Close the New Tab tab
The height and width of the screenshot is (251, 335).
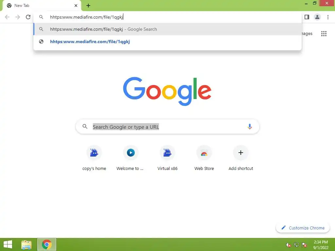tap(76, 6)
